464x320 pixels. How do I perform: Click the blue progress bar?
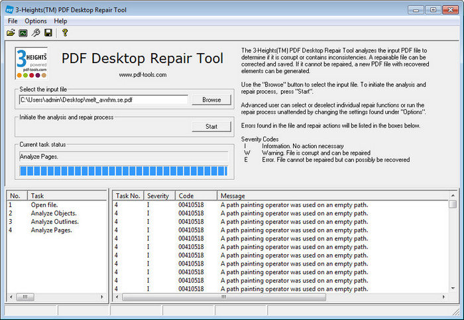click(x=124, y=171)
